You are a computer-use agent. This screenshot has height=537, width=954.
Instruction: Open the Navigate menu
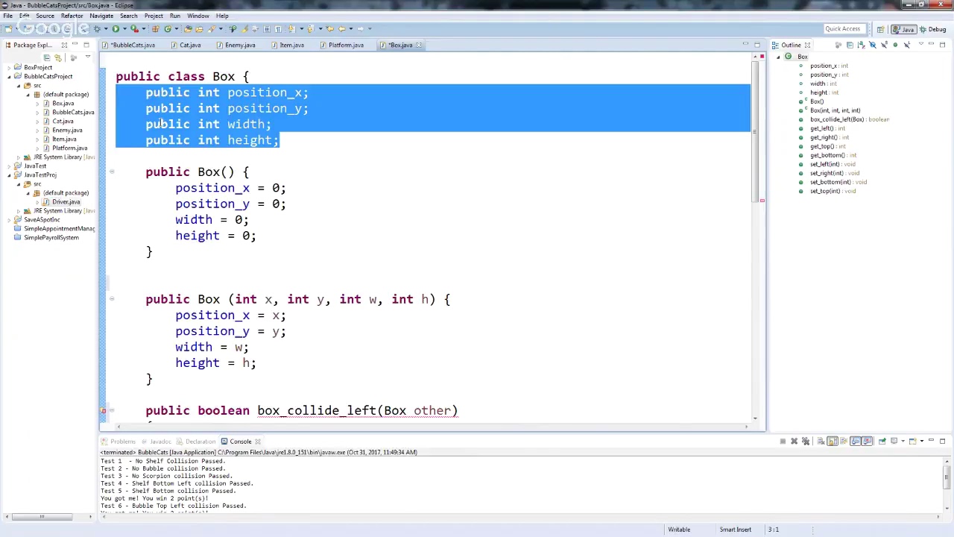coord(101,16)
